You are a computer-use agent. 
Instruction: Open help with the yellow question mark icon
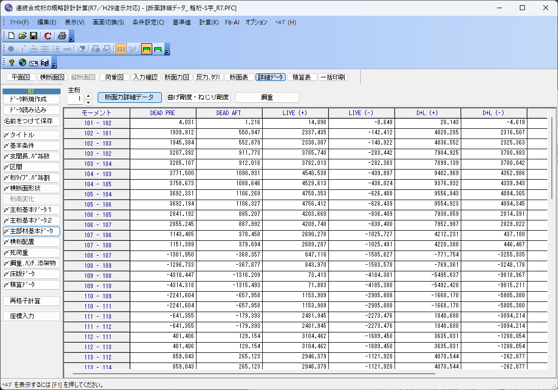pyautogui.click(x=12, y=63)
